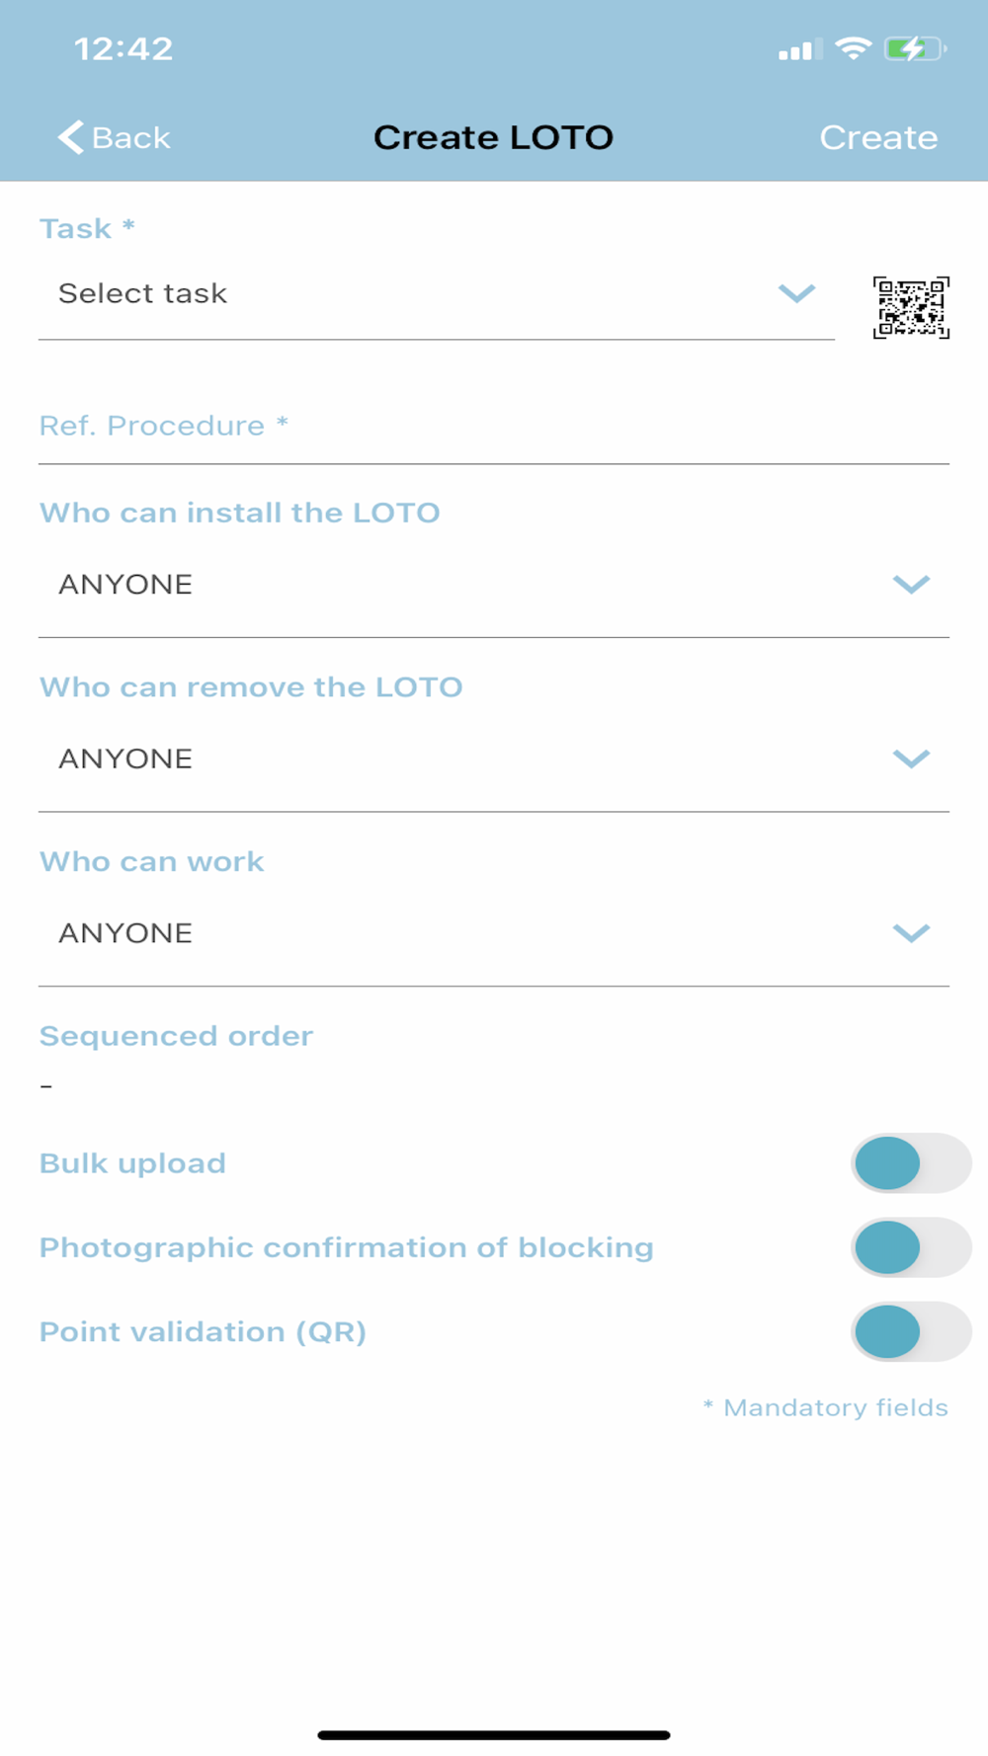Image resolution: width=988 pixels, height=1756 pixels.
Task: Open the Select task dropdown
Action: click(x=435, y=294)
